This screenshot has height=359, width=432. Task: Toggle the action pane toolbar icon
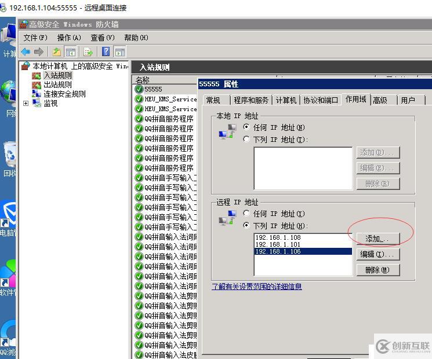click(120, 52)
